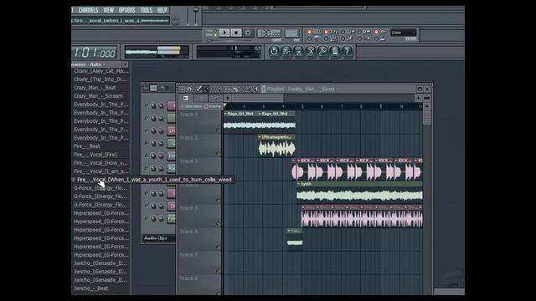Viewport: 536px width, 301px height.
Task: Click the Playlist horizontal scroll left arrow
Action: 227,99
